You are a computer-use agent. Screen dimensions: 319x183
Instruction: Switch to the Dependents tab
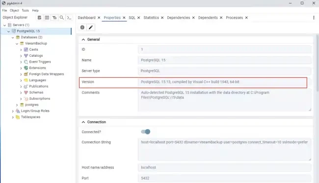coord(208,18)
